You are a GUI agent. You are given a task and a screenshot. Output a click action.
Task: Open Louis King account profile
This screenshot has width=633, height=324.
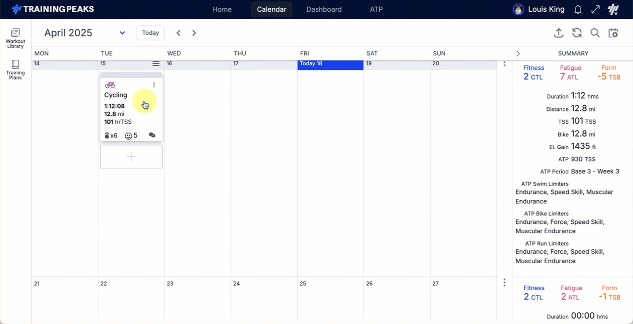[x=538, y=9]
